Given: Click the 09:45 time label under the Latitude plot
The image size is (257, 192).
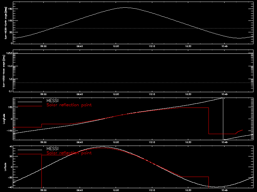Looking at the screenshot, I should coord(80,190).
